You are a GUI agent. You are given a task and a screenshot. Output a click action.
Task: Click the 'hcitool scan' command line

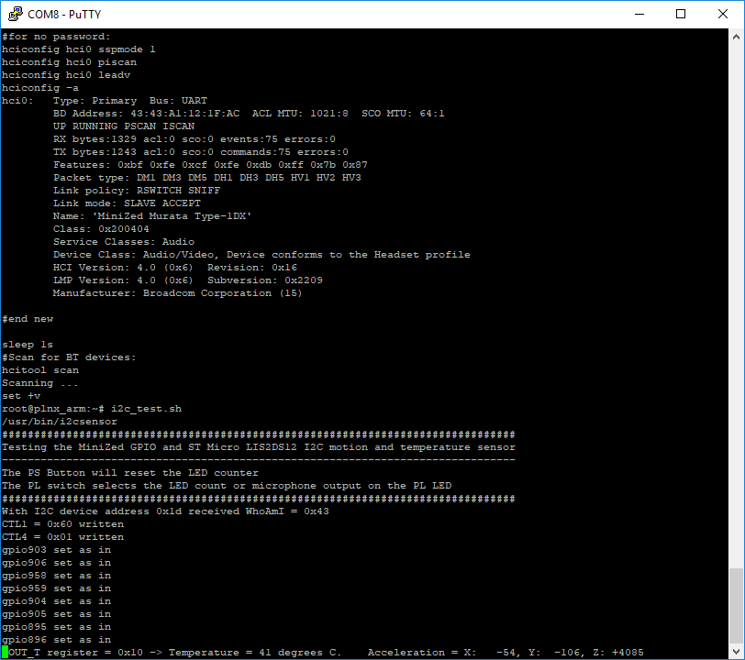point(40,370)
